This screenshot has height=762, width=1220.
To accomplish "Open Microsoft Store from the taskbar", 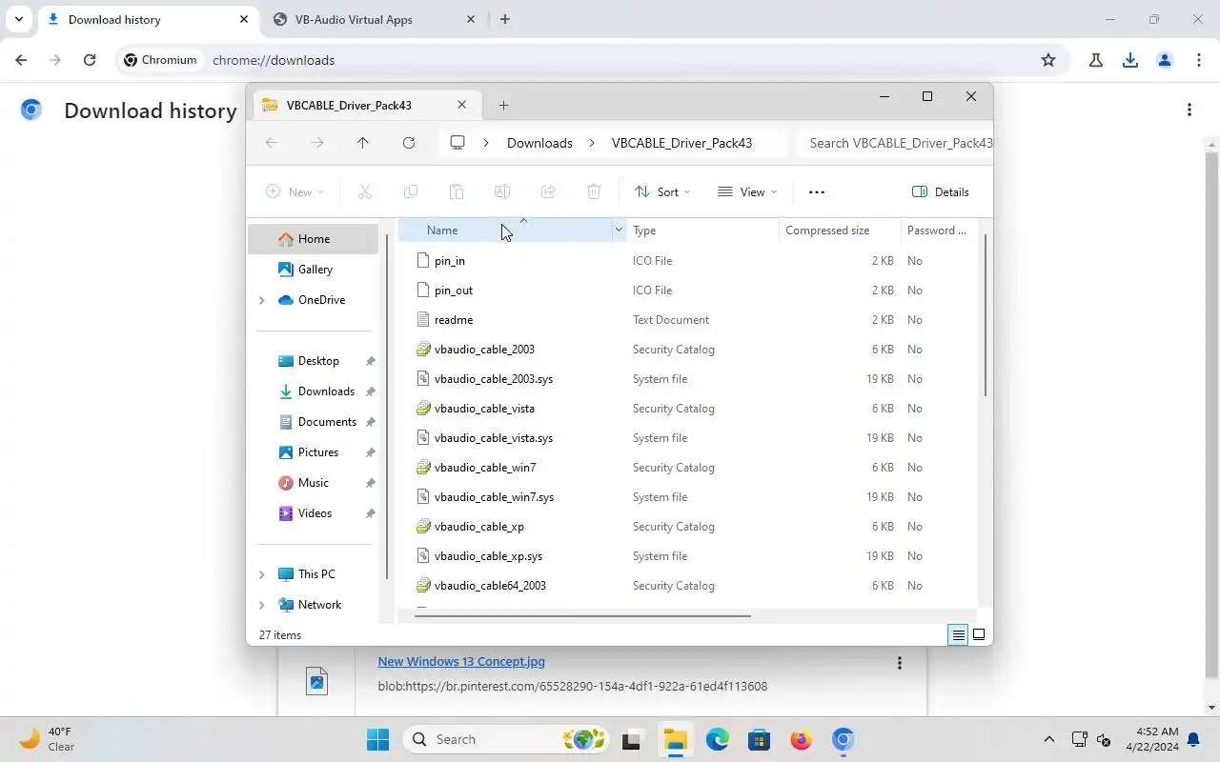I will click(x=760, y=739).
